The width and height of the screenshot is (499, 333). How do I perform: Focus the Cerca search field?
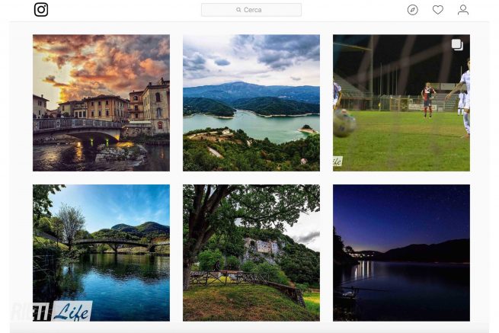[x=251, y=10]
